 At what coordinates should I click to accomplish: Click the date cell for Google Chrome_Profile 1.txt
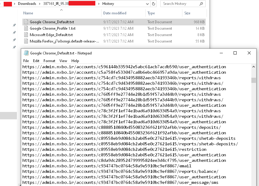pos(118,28)
